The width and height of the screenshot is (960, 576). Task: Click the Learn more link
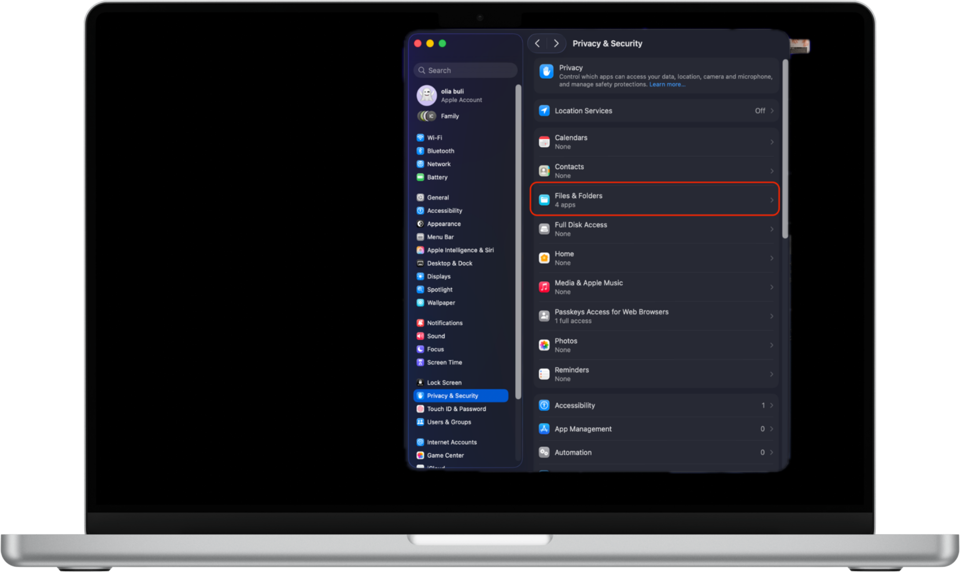pos(667,84)
